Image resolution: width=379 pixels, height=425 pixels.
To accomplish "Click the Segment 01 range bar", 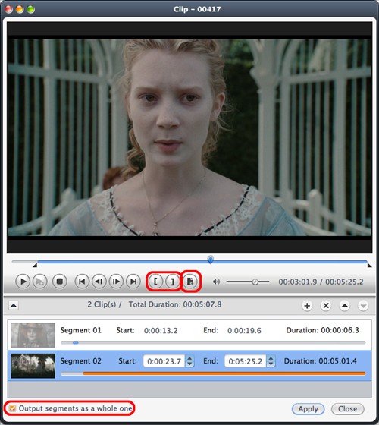I will [x=213, y=342].
